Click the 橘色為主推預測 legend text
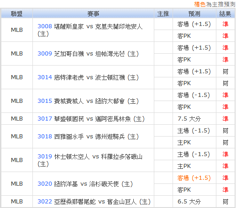 [215, 4]
